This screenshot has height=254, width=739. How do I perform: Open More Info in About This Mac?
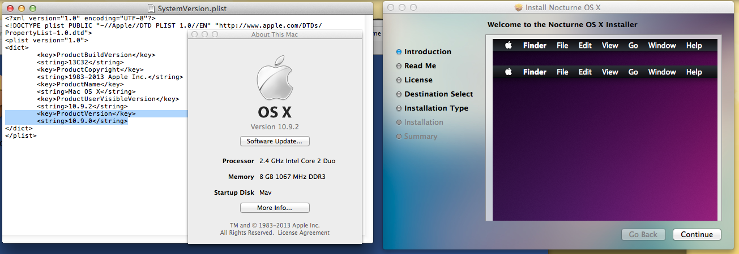click(275, 208)
